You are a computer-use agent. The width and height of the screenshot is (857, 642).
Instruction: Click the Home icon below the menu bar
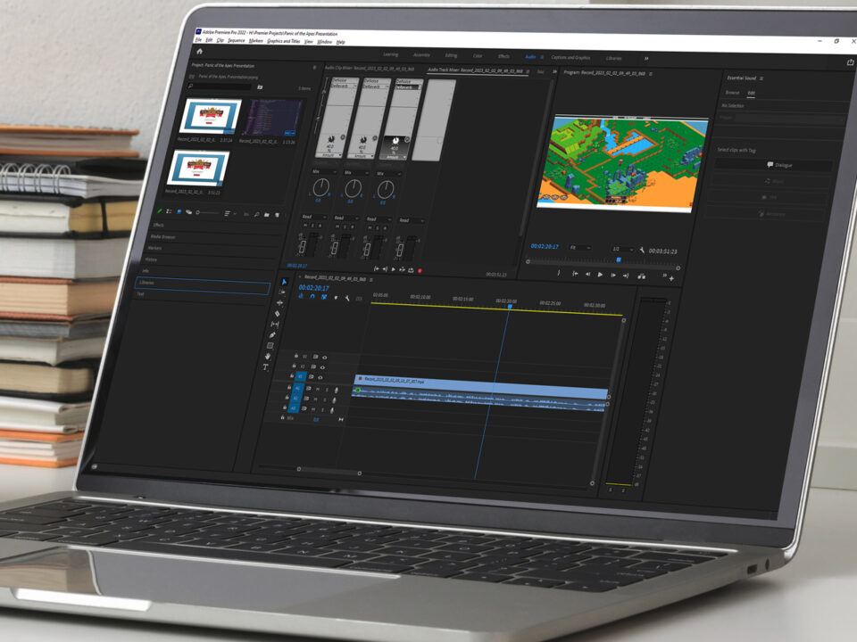(199, 51)
